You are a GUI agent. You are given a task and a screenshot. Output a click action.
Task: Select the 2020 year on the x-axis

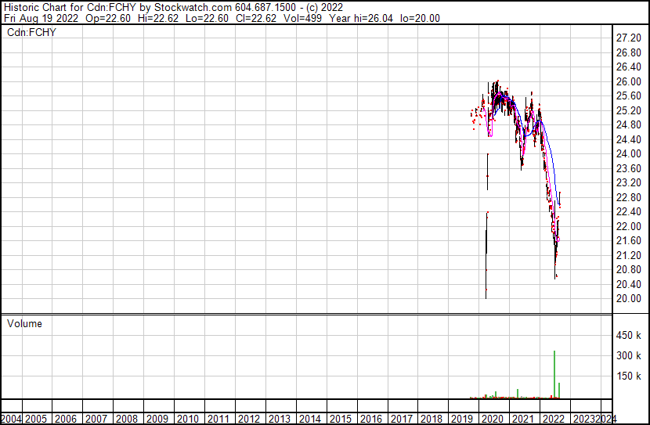click(492, 418)
